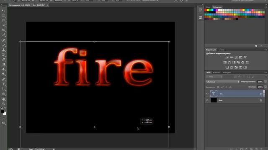Image resolution: width=268 pixels, height=150 pixels.
Task: Select the Horizontal Type tool
Action: [3, 84]
